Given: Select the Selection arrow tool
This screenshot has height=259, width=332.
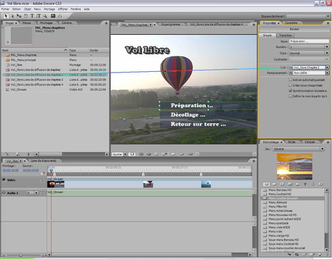Looking at the screenshot, I should pos(5,16).
